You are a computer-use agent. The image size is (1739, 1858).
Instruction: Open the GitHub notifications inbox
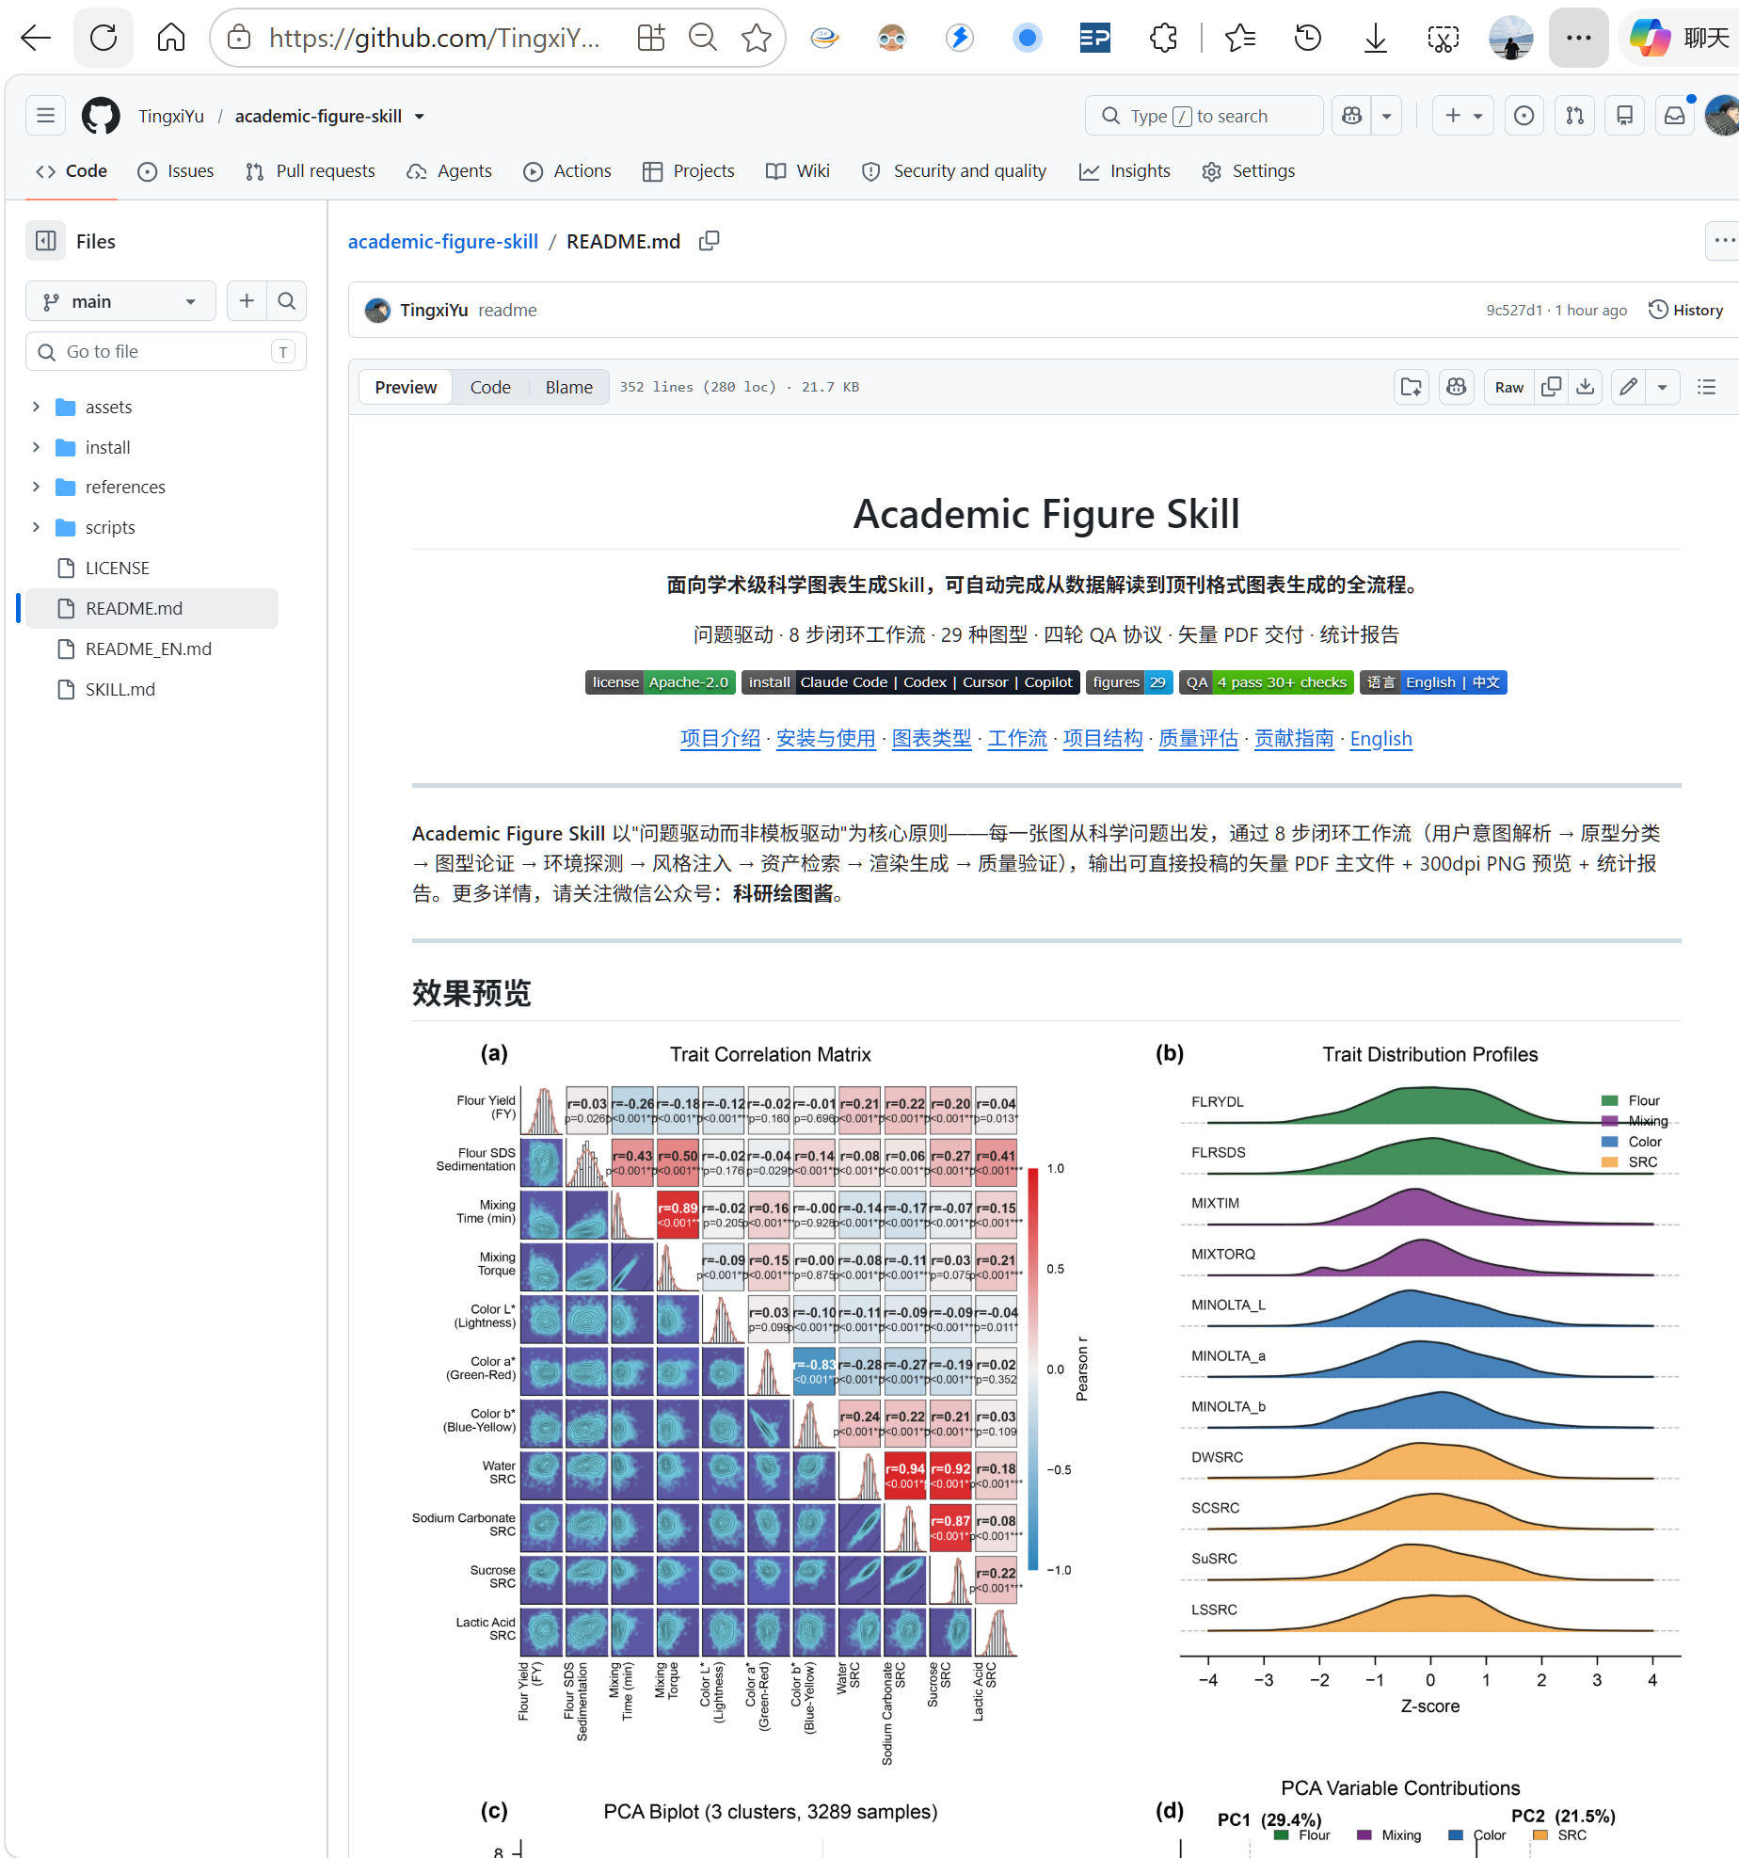click(1675, 116)
